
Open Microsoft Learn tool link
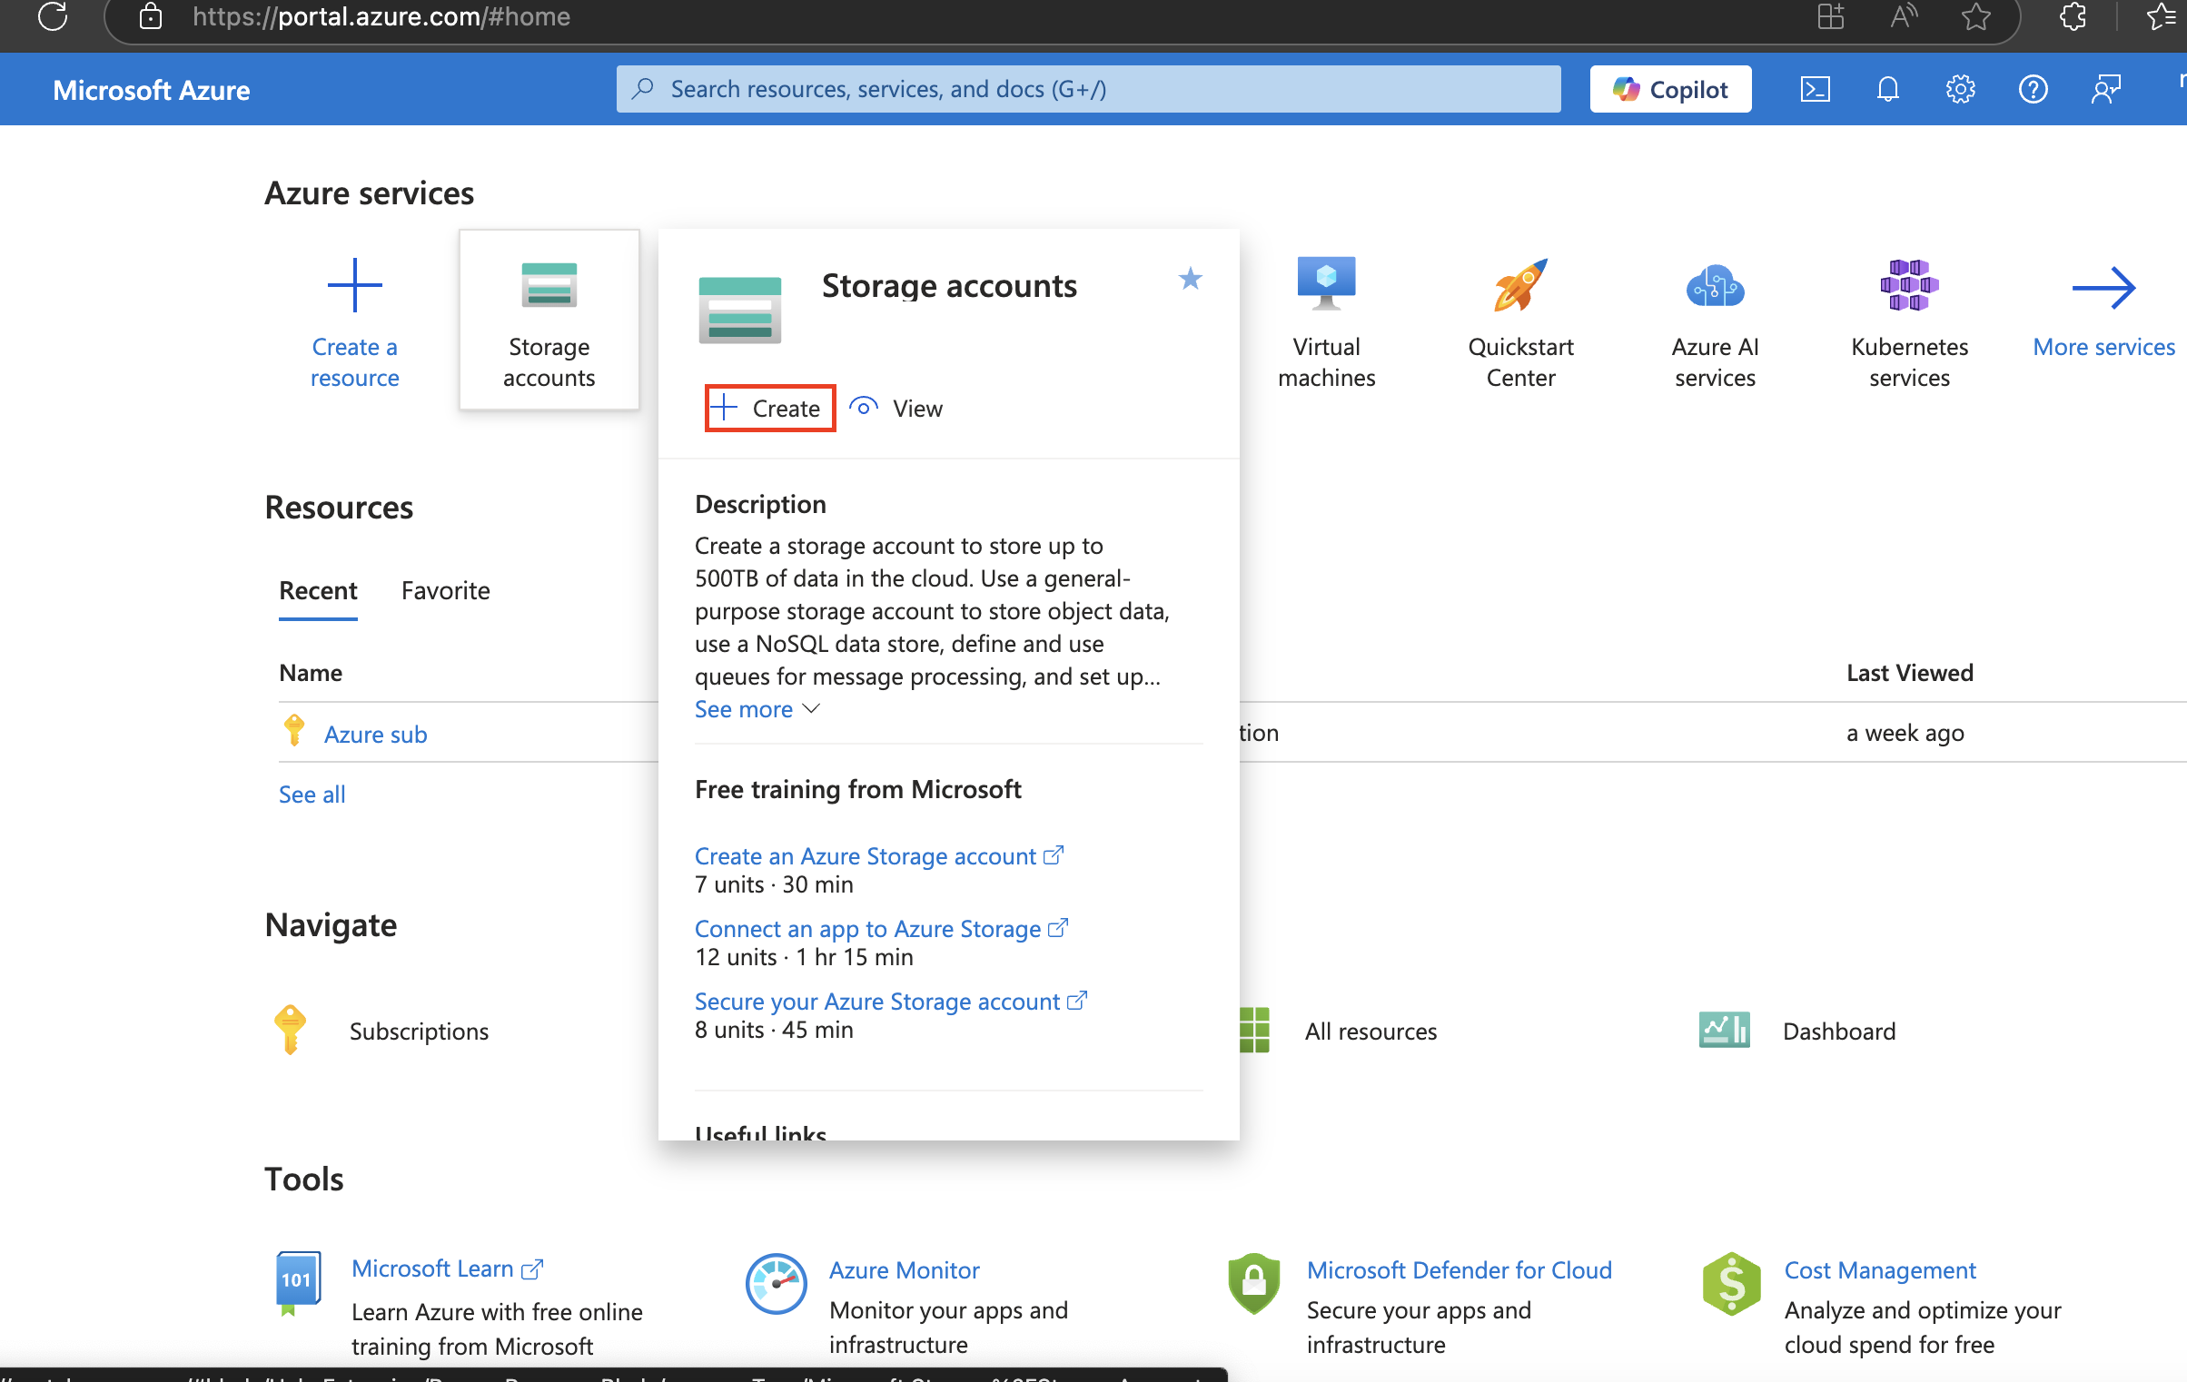click(447, 1268)
